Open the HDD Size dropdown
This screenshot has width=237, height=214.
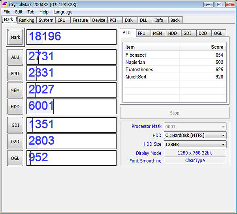point(195,144)
